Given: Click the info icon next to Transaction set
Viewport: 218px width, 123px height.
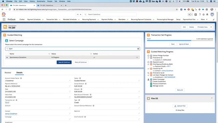Looking at the screenshot, I should [16, 100].
